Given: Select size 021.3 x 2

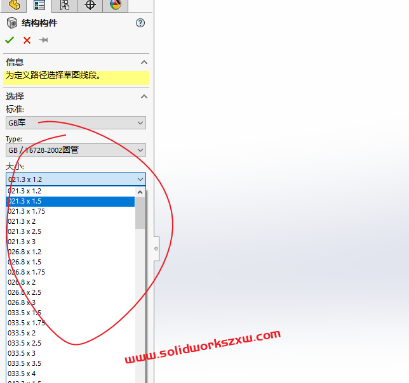Looking at the screenshot, I should pos(70,221).
